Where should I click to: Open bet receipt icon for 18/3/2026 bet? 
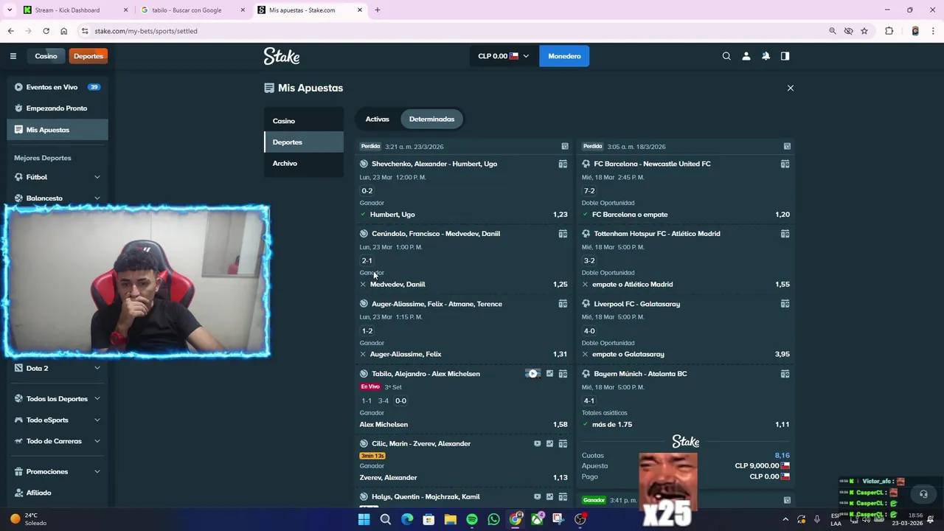pos(787,146)
